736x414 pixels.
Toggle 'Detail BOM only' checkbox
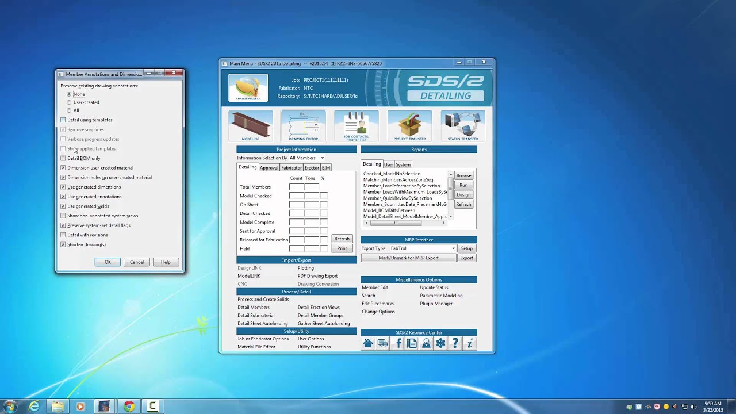[x=63, y=158]
